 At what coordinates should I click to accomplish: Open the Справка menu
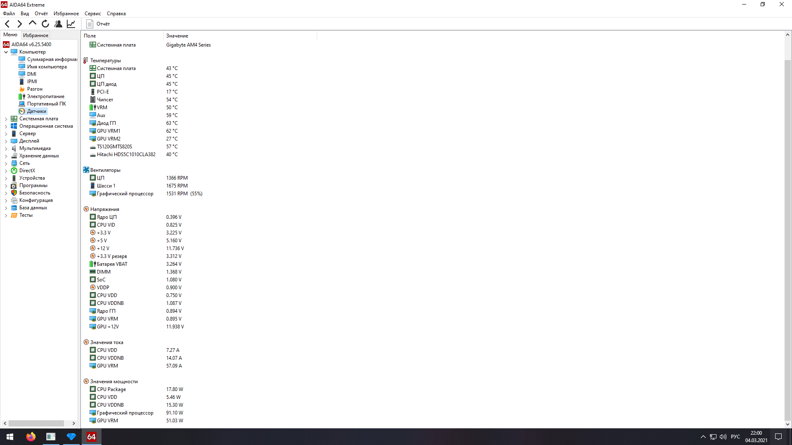(x=116, y=14)
